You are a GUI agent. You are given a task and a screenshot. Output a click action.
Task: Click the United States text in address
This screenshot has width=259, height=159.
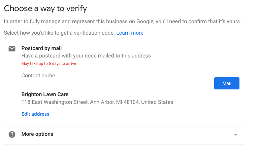point(157,102)
